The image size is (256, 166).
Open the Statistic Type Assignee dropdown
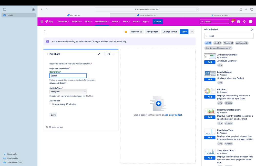pos(68,91)
